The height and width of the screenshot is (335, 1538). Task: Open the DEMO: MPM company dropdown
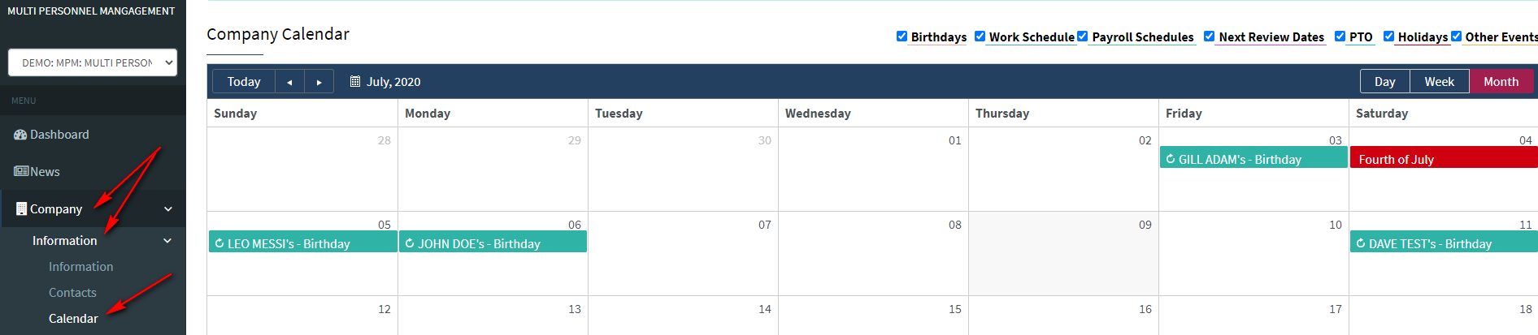pos(93,62)
